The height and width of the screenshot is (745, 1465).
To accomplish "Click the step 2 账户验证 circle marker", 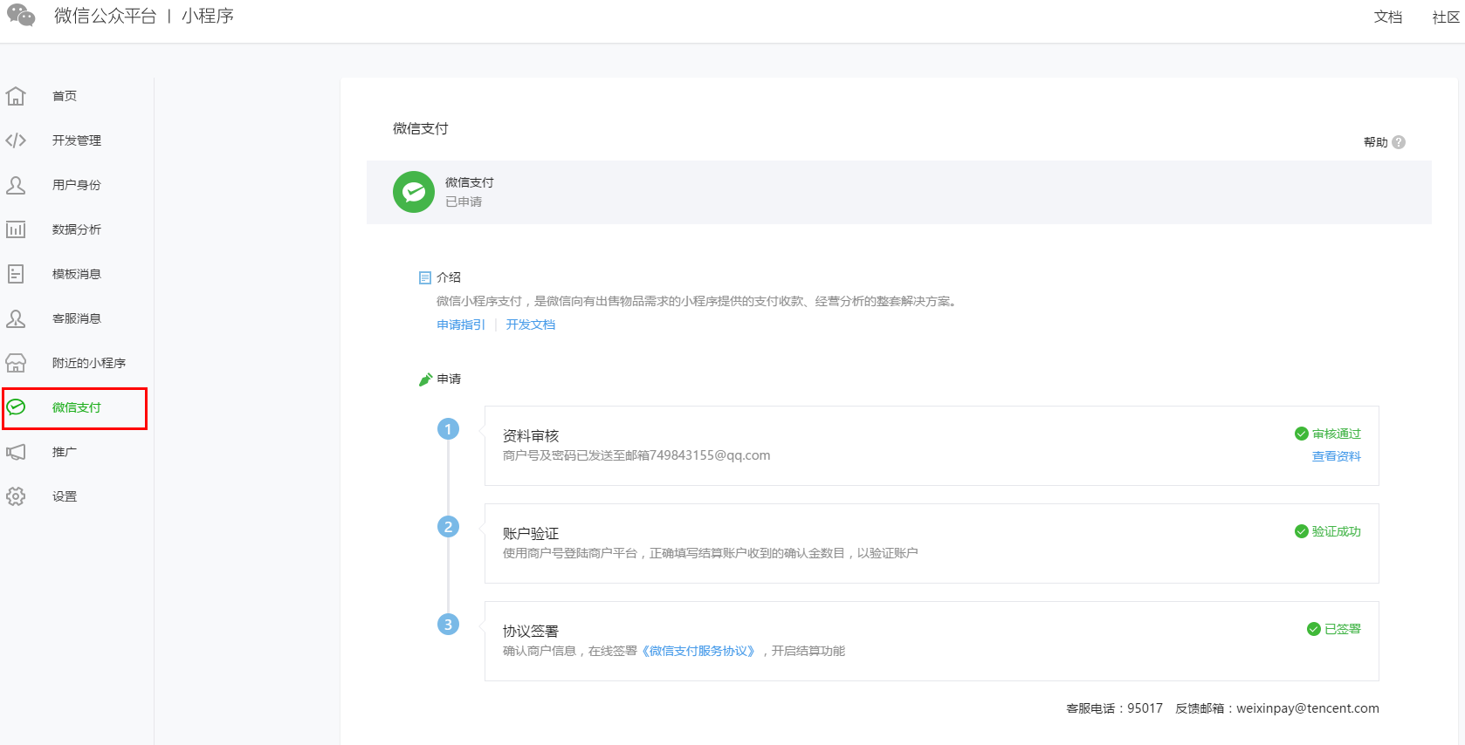I will (x=448, y=527).
